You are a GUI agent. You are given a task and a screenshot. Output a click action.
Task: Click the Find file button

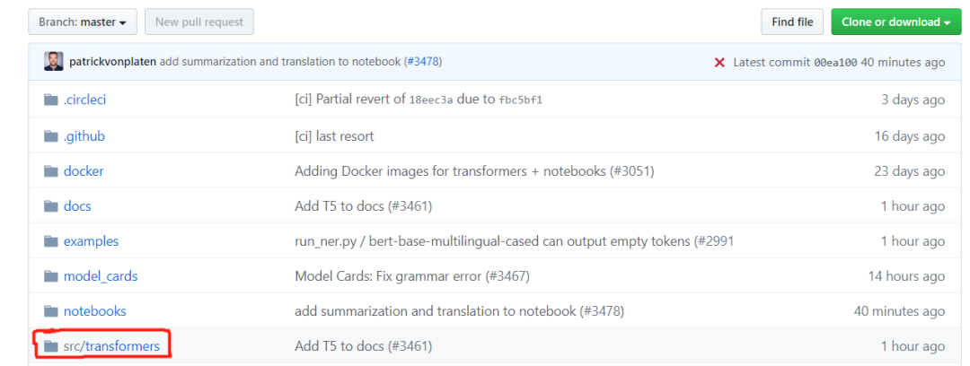pyautogui.click(x=792, y=22)
